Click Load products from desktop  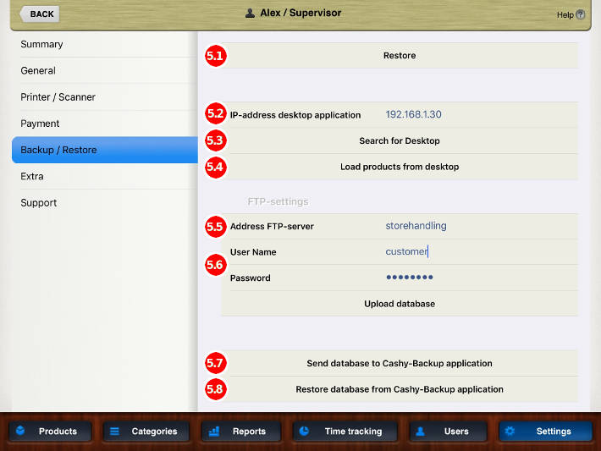400,167
